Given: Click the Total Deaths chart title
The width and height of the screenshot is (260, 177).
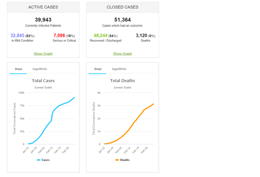Looking at the screenshot, I should (x=122, y=80).
